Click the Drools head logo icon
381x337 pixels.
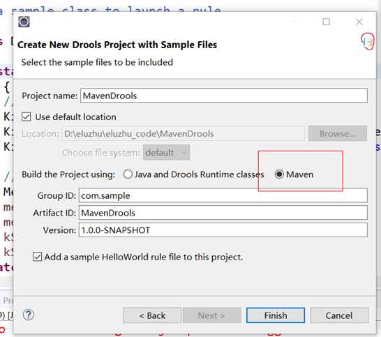click(x=368, y=42)
